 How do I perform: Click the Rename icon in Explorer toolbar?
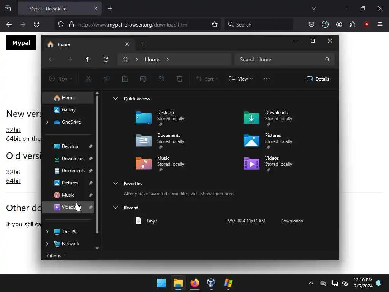(143, 79)
